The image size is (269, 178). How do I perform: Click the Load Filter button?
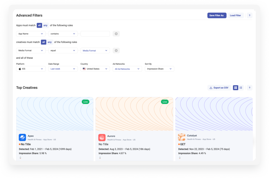235,15
